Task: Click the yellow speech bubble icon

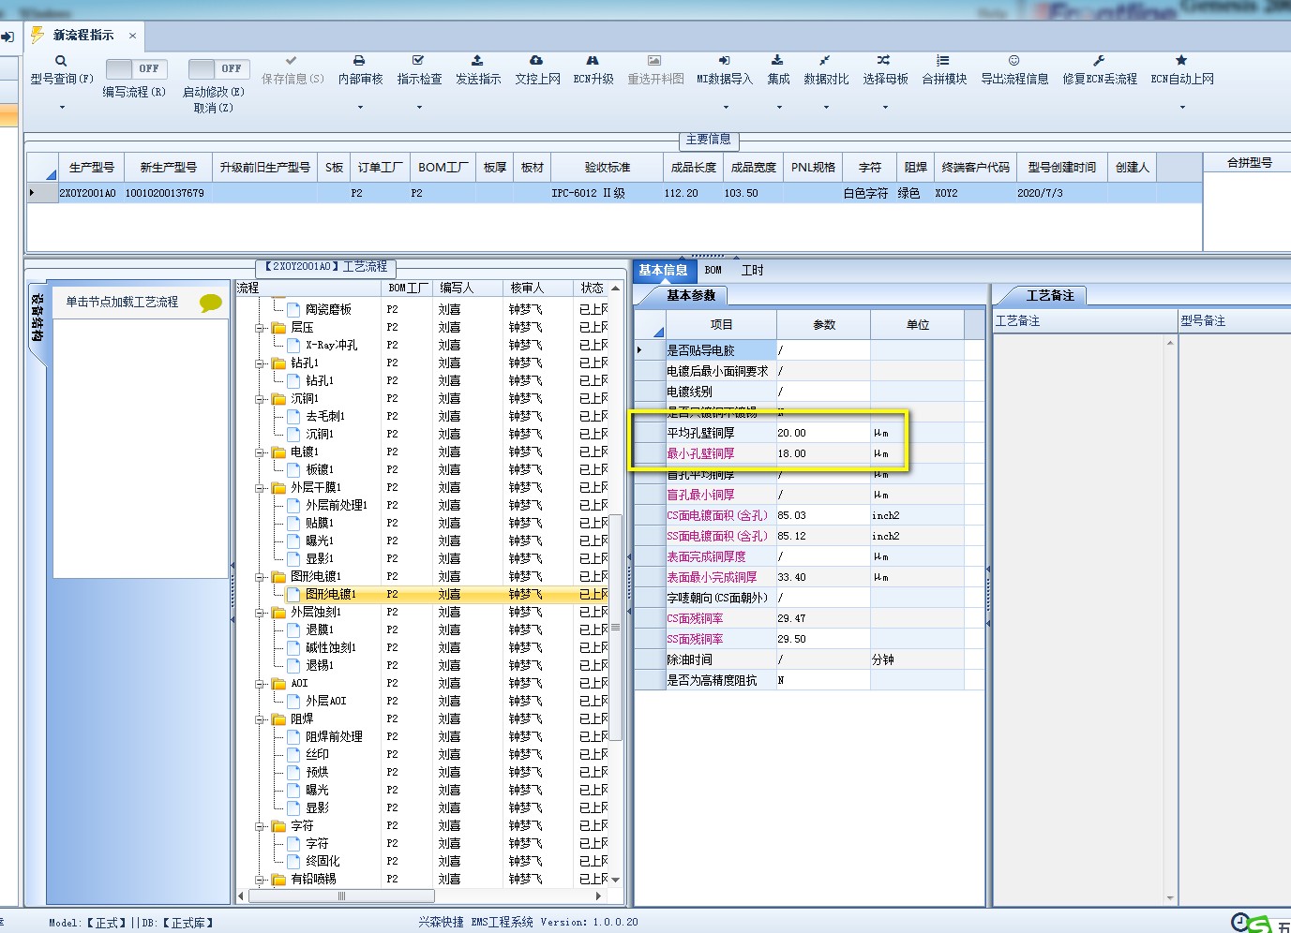Action: tap(211, 303)
